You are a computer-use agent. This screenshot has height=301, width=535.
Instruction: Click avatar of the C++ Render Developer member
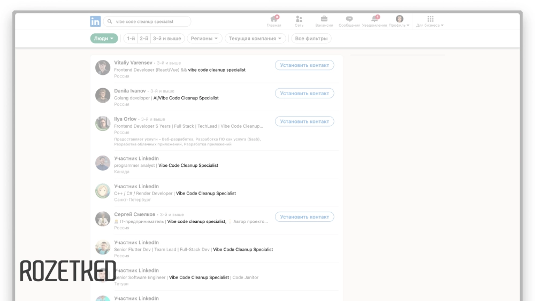[x=103, y=191]
